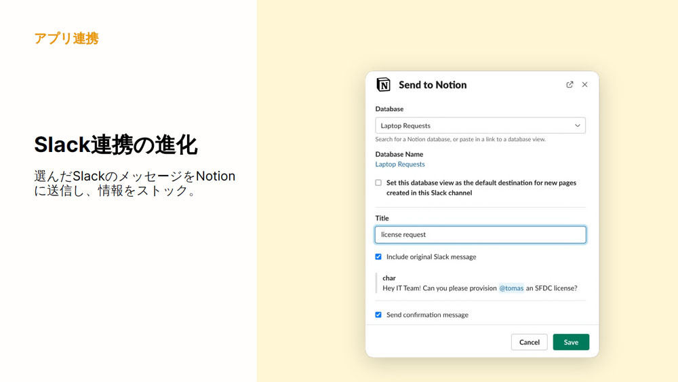The width and height of the screenshot is (678, 382).
Task: Click the 'Database Name' label
Action: (399, 154)
